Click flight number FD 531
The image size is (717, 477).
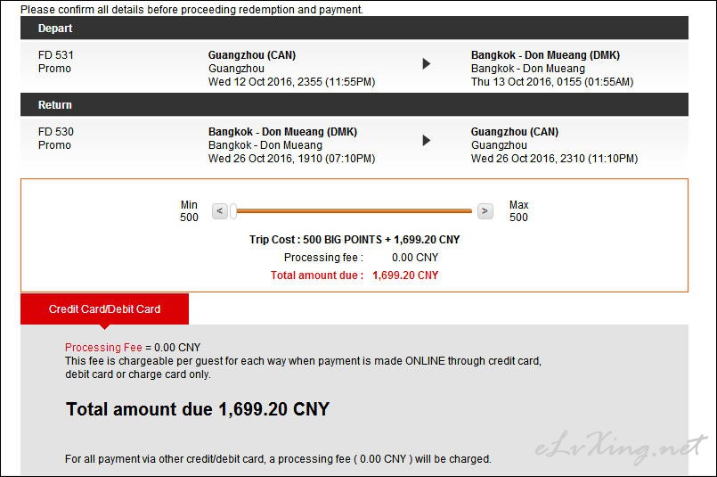point(56,55)
